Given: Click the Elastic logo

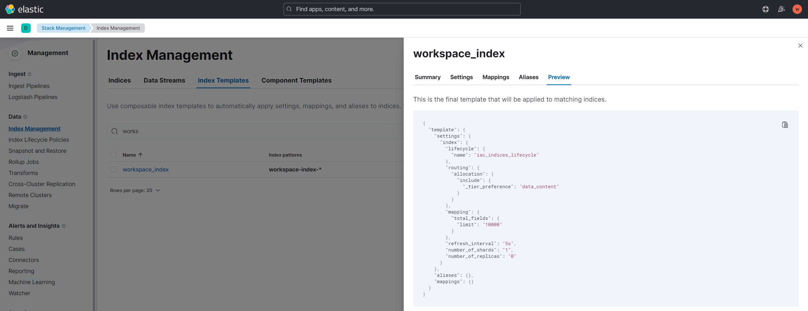Looking at the screenshot, I should pos(24,9).
